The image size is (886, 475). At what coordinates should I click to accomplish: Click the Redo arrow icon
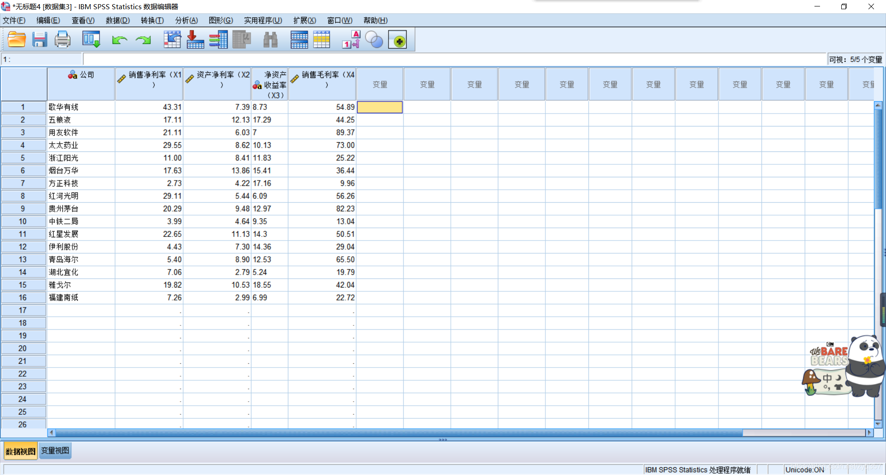(144, 40)
